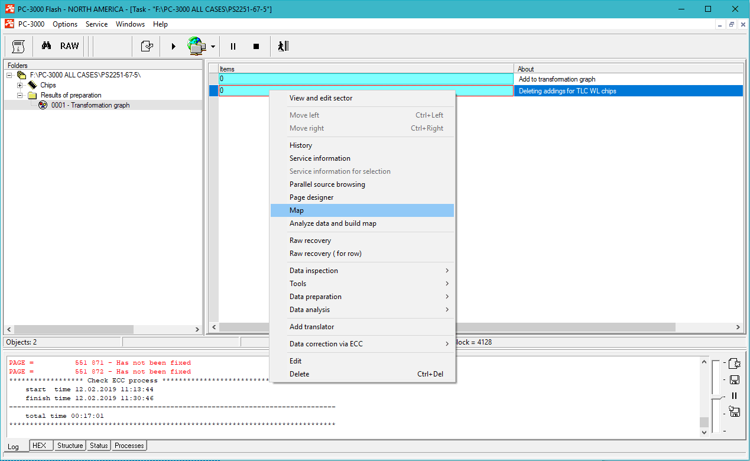The width and height of the screenshot is (750, 461).
Task: Select the Chips tree item
Action: pos(48,85)
